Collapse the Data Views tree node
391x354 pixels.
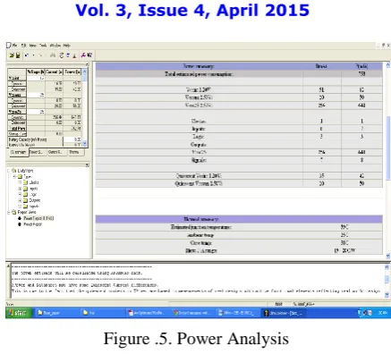coord(9,171)
